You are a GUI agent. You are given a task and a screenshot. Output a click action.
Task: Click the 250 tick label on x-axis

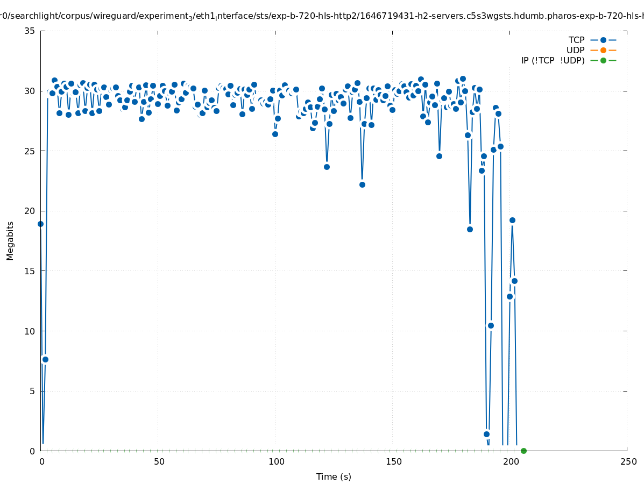(628, 462)
